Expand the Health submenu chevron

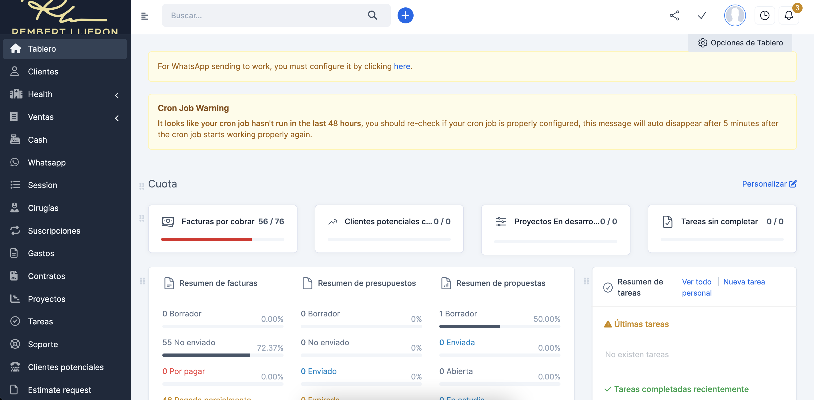[117, 95]
